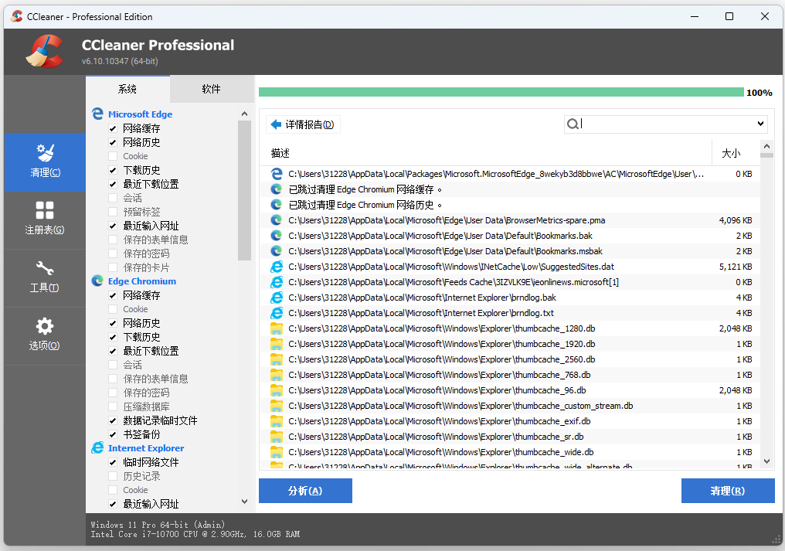Switch to the 软件 tab
The image size is (785, 551).
211,89
